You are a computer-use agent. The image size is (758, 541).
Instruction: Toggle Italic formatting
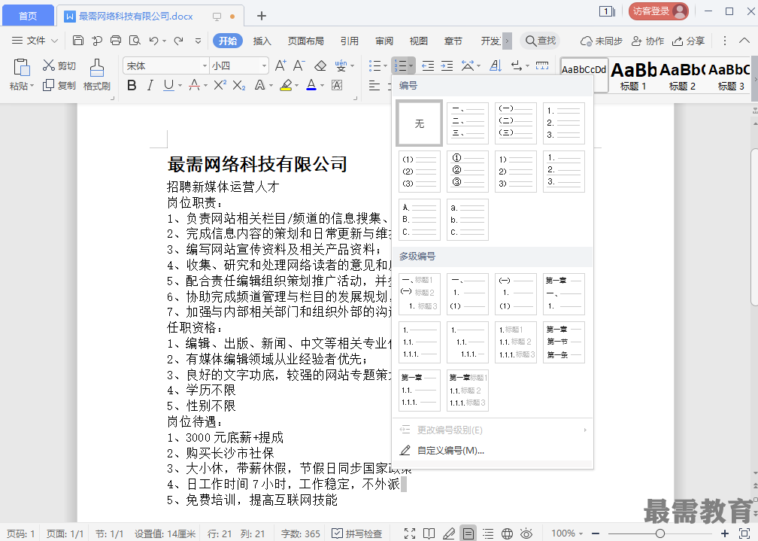tap(150, 86)
